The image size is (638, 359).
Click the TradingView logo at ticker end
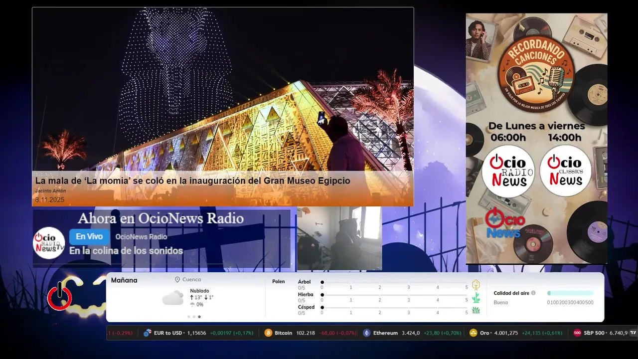(633, 333)
